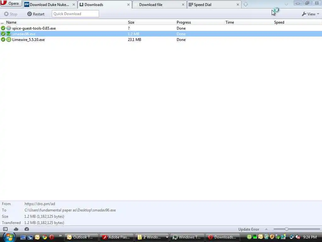This screenshot has height=242, width=322.
Task: Expand quick launch overflow chevron
Action: [60, 236]
